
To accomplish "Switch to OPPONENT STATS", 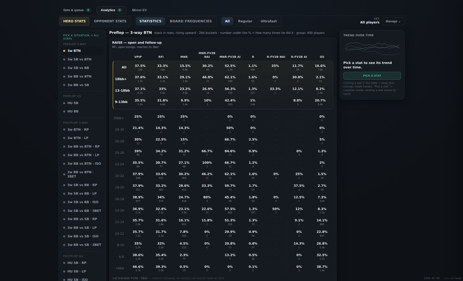I will click(x=110, y=21).
